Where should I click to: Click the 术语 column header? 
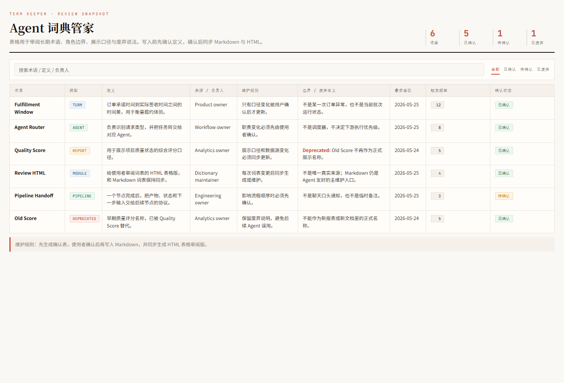click(x=37, y=90)
